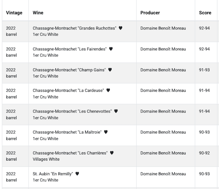
Task: Sort by the Vintage column header
Action: [x=14, y=13]
